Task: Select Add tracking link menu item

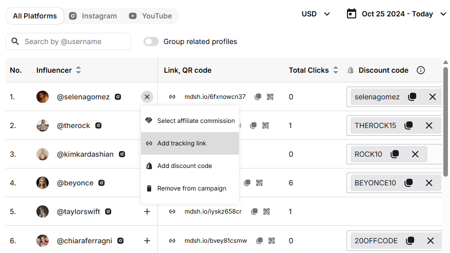Action: click(190, 143)
